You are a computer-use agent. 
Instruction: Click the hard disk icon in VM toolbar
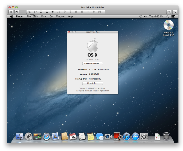(41, 12)
